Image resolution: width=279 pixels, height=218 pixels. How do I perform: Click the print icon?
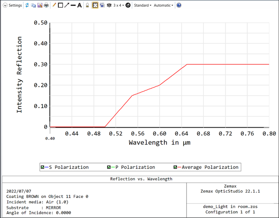pyautogui.click(x=46, y=5)
